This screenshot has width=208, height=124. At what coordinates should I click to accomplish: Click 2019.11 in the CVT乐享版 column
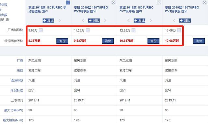point(125,100)
